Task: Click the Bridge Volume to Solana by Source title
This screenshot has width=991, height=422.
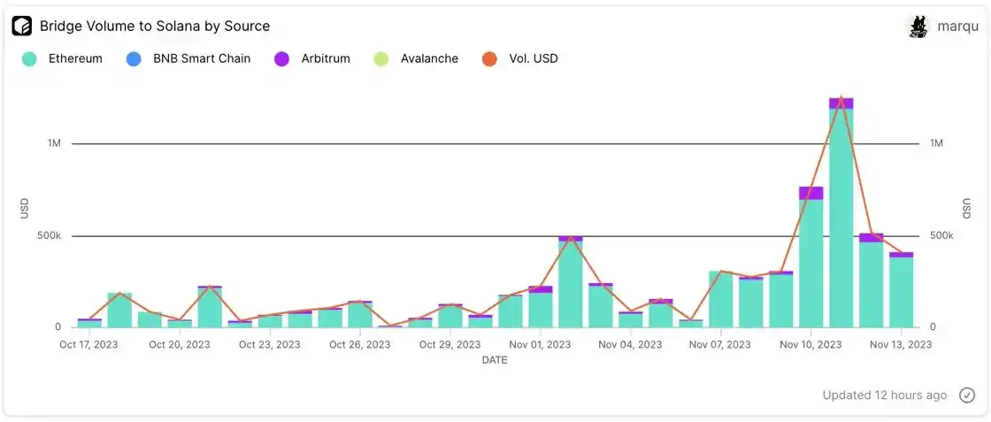Action: tap(155, 27)
